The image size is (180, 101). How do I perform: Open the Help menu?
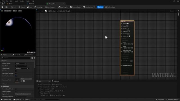pyautogui.click(x=33, y=1)
